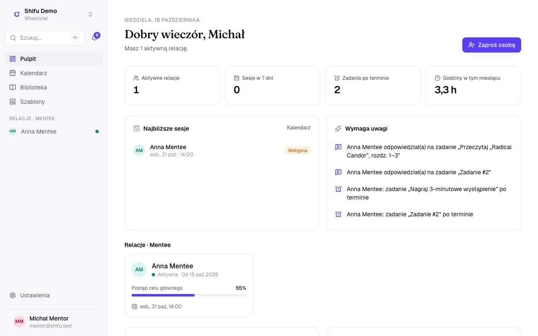Click the Kalendarz calendar icon in sidebar
Image resolution: width=538 pixels, height=336 pixels.
pyautogui.click(x=13, y=73)
